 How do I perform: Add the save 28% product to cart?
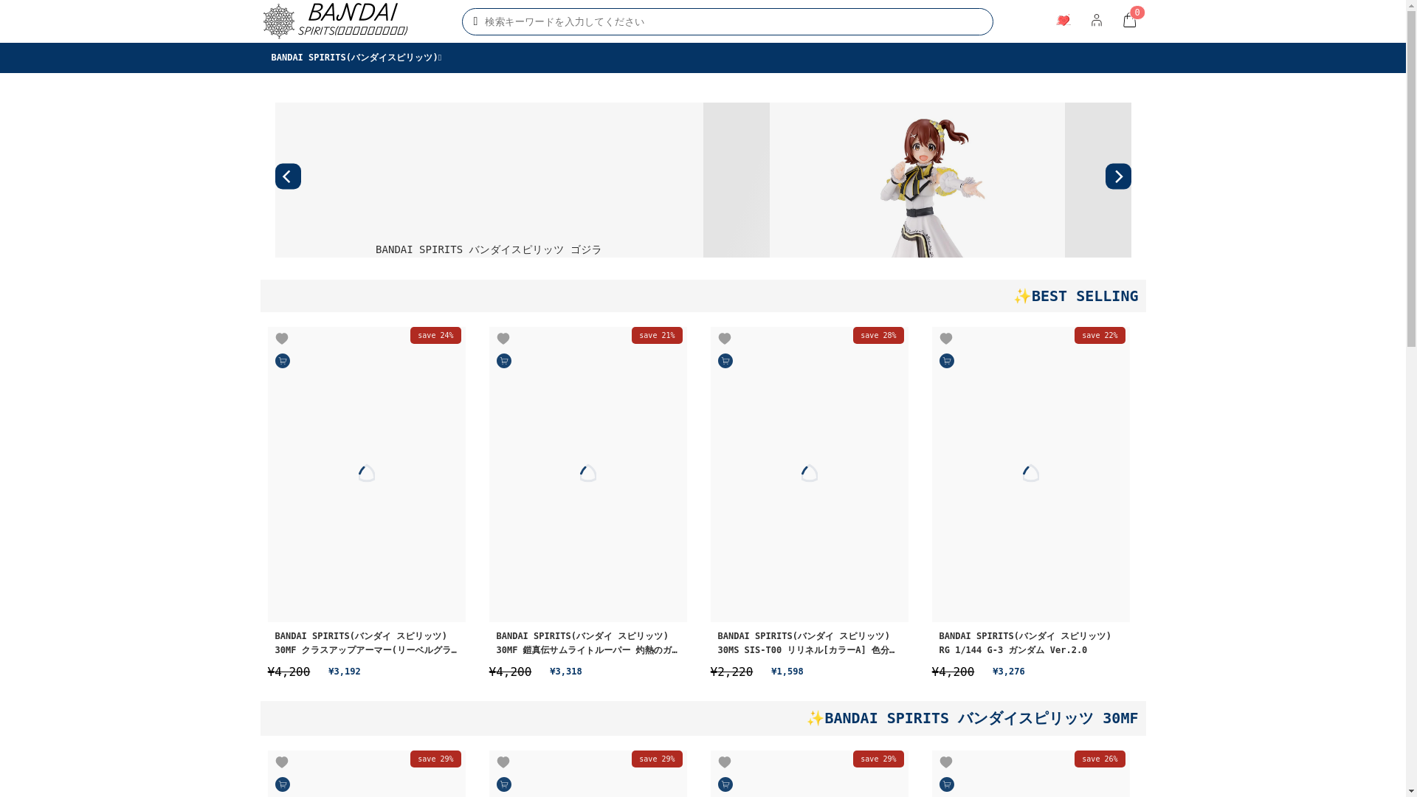[725, 361]
